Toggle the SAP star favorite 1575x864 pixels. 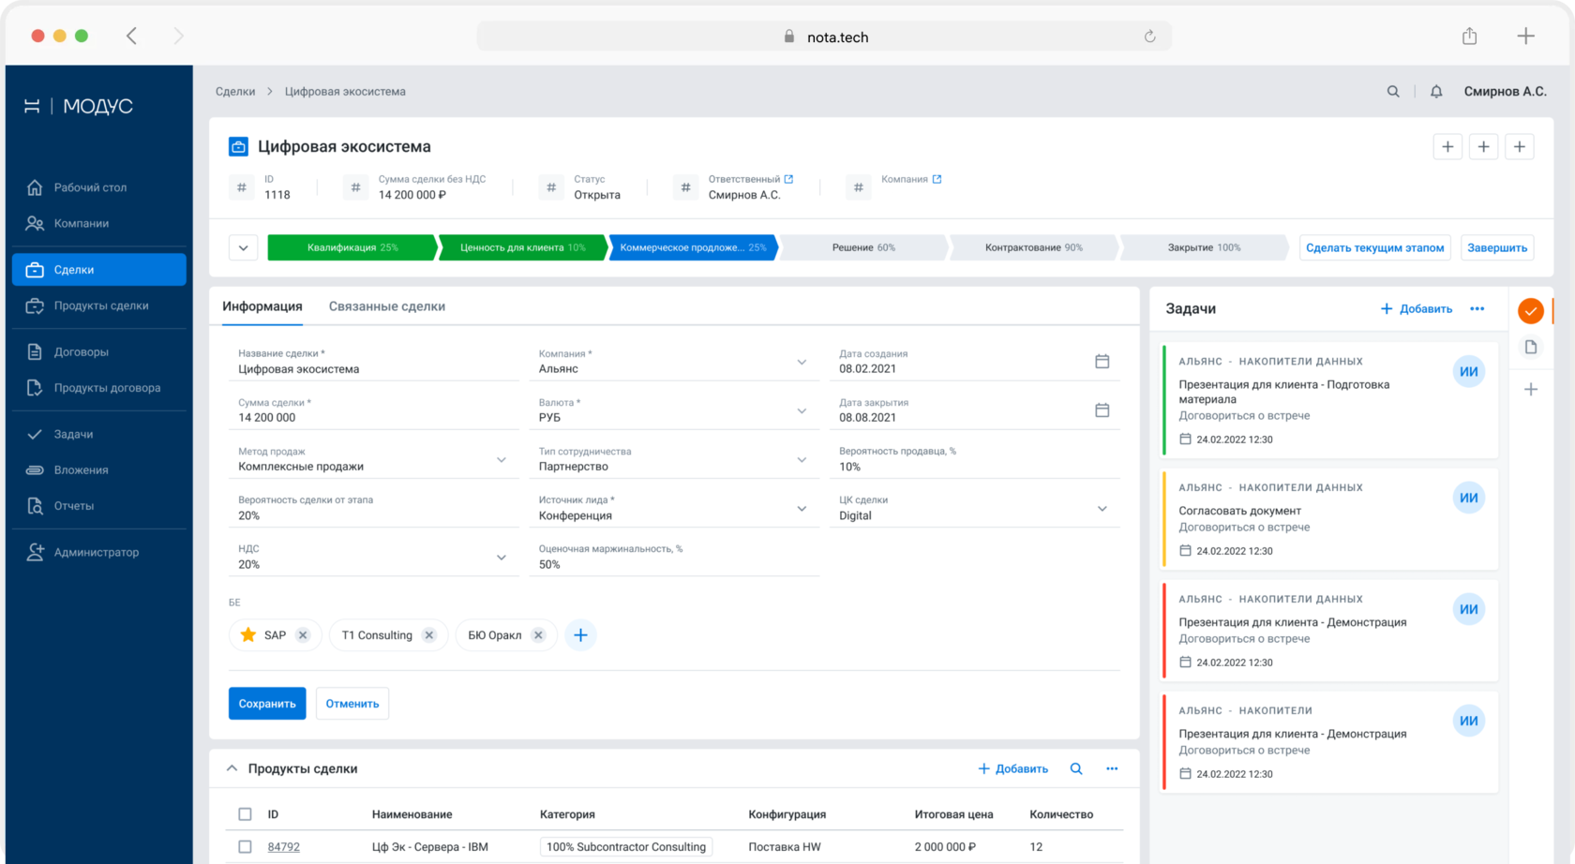click(248, 635)
